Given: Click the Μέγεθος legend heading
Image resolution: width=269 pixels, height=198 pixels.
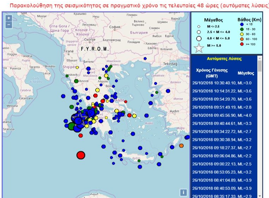Looking at the screenshot, I should pyautogui.click(x=214, y=20).
